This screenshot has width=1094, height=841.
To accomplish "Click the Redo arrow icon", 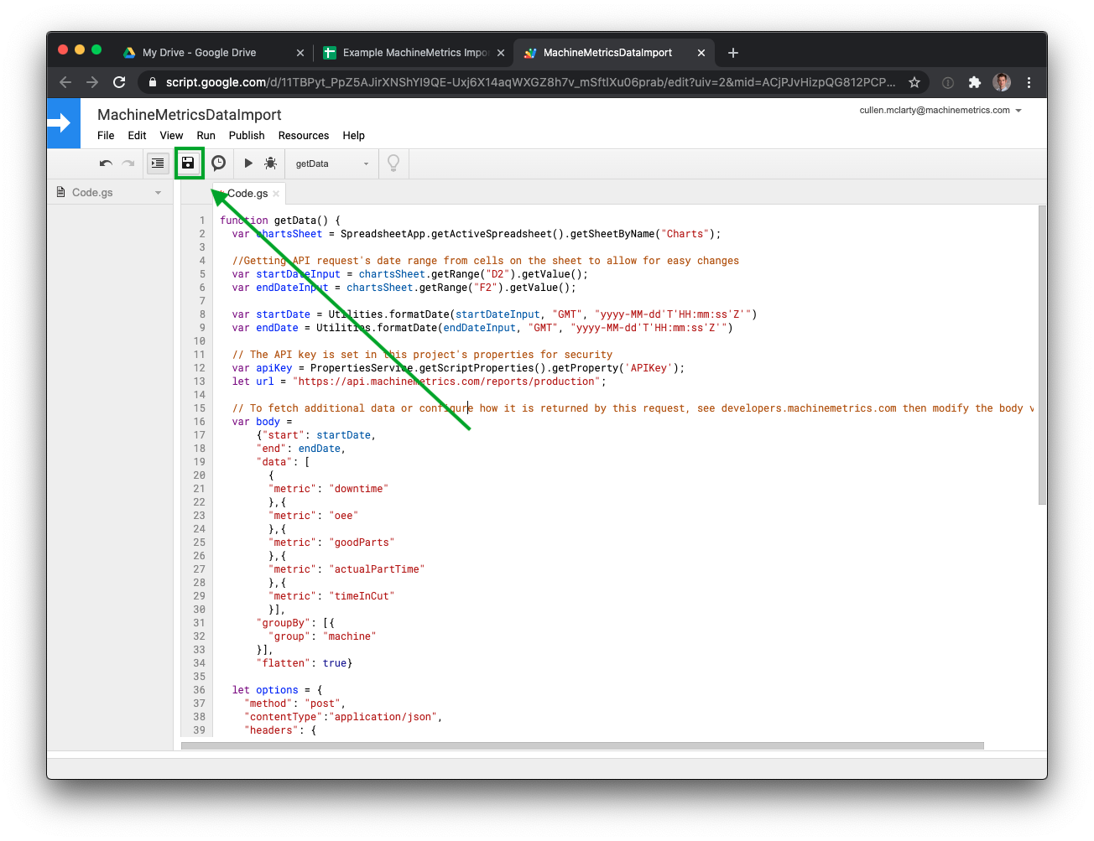I will [x=128, y=164].
